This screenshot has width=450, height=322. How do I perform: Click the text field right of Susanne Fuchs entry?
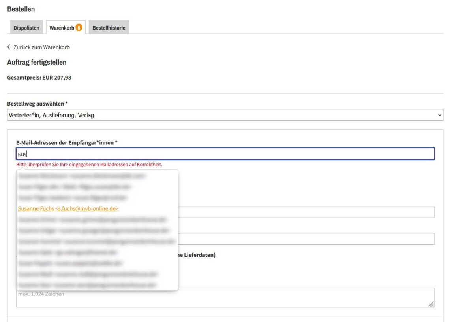(x=306, y=212)
